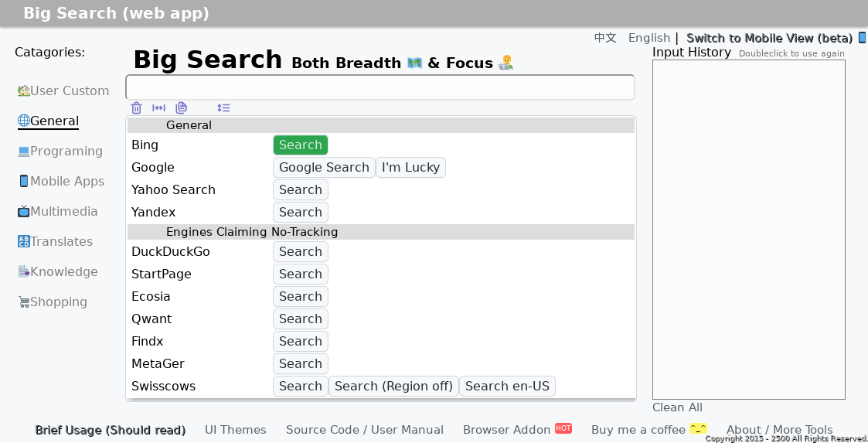
Task: Click Search (Region off) button
Action: pos(393,386)
